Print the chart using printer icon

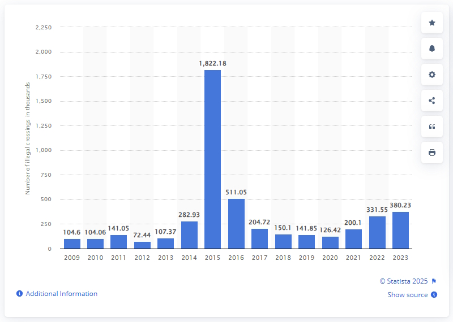tap(432, 153)
